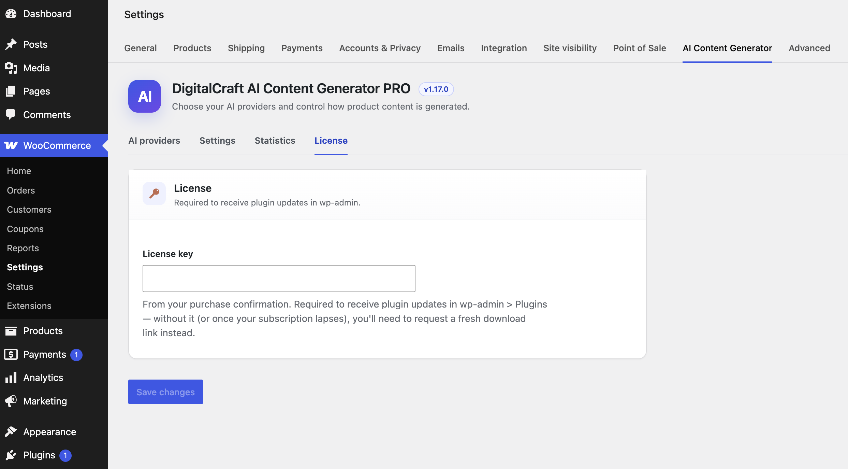This screenshot has width=848, height=469.
Task: Open WooCommerce Orders submenu item
Action: (x=21, y=190)
